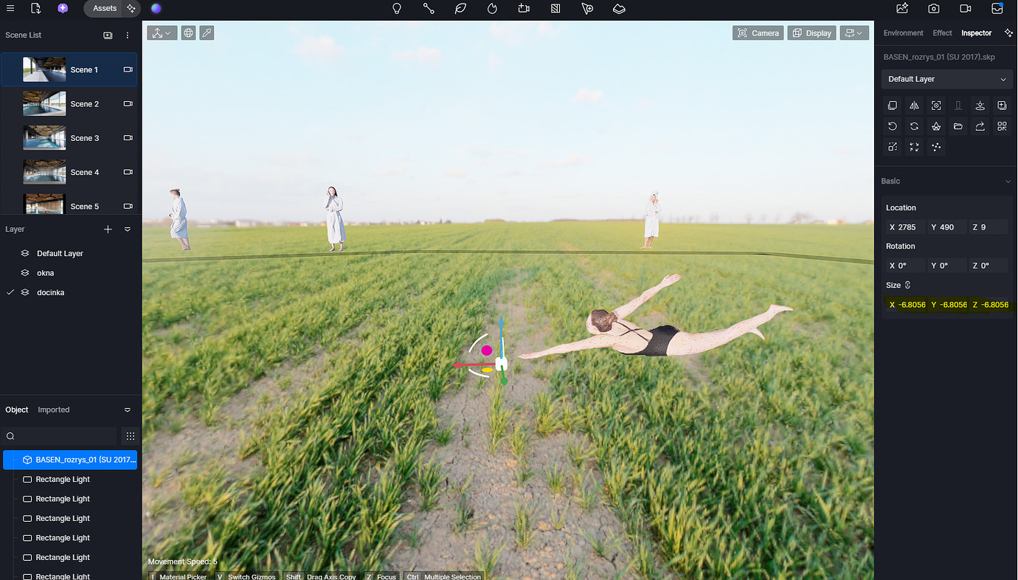Screen dimensions: 1018x580
Task: Select the eyedropper material picker icon
Action: [207, 32]
